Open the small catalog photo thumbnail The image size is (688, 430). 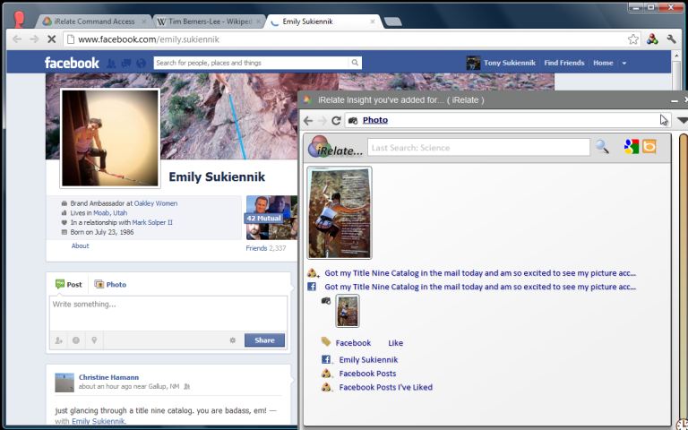coord(348,311)
